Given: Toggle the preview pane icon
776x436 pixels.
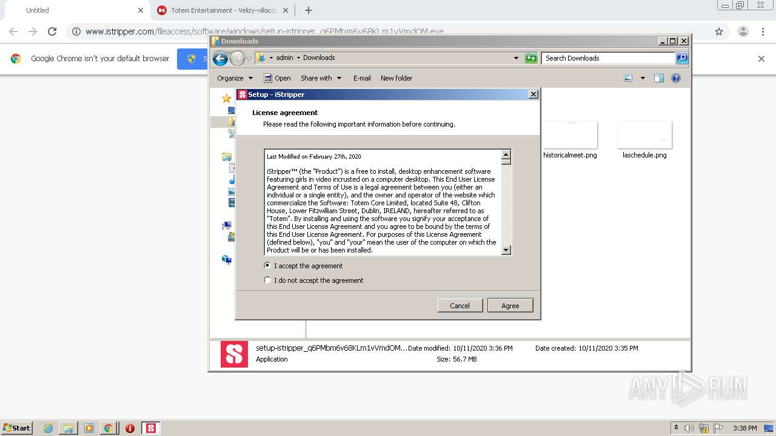Looking at the screenshot, I should 659,78.
